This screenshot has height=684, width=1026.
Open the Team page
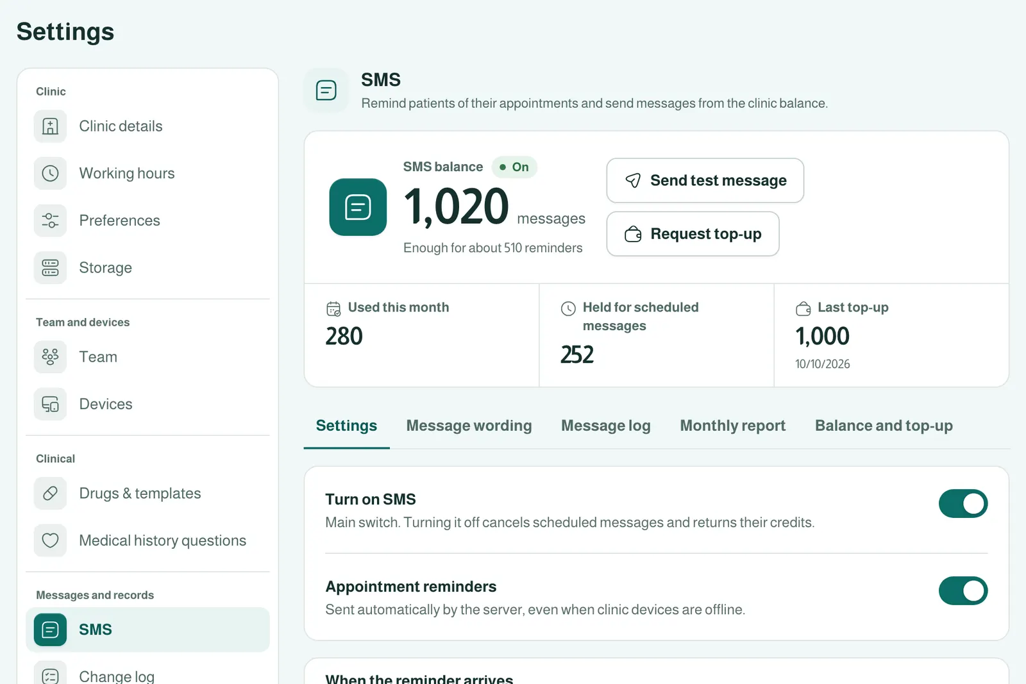click(147, 356)
